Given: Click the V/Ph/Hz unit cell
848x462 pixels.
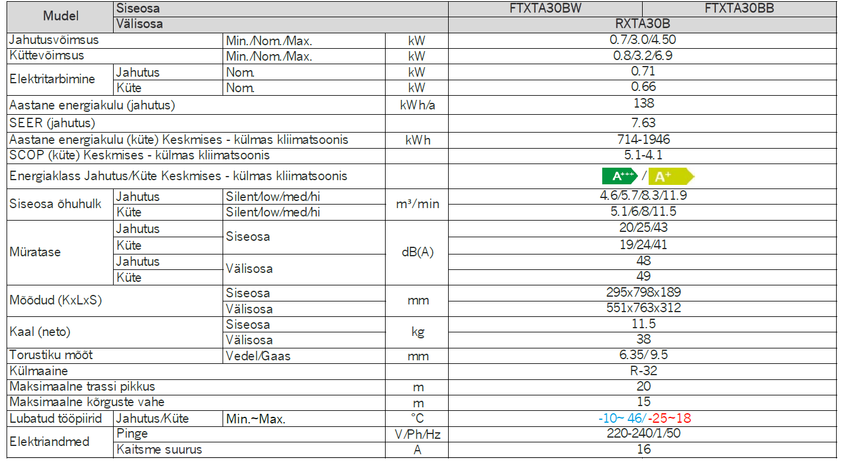Looking at the screenshot, I should (417, 435).
